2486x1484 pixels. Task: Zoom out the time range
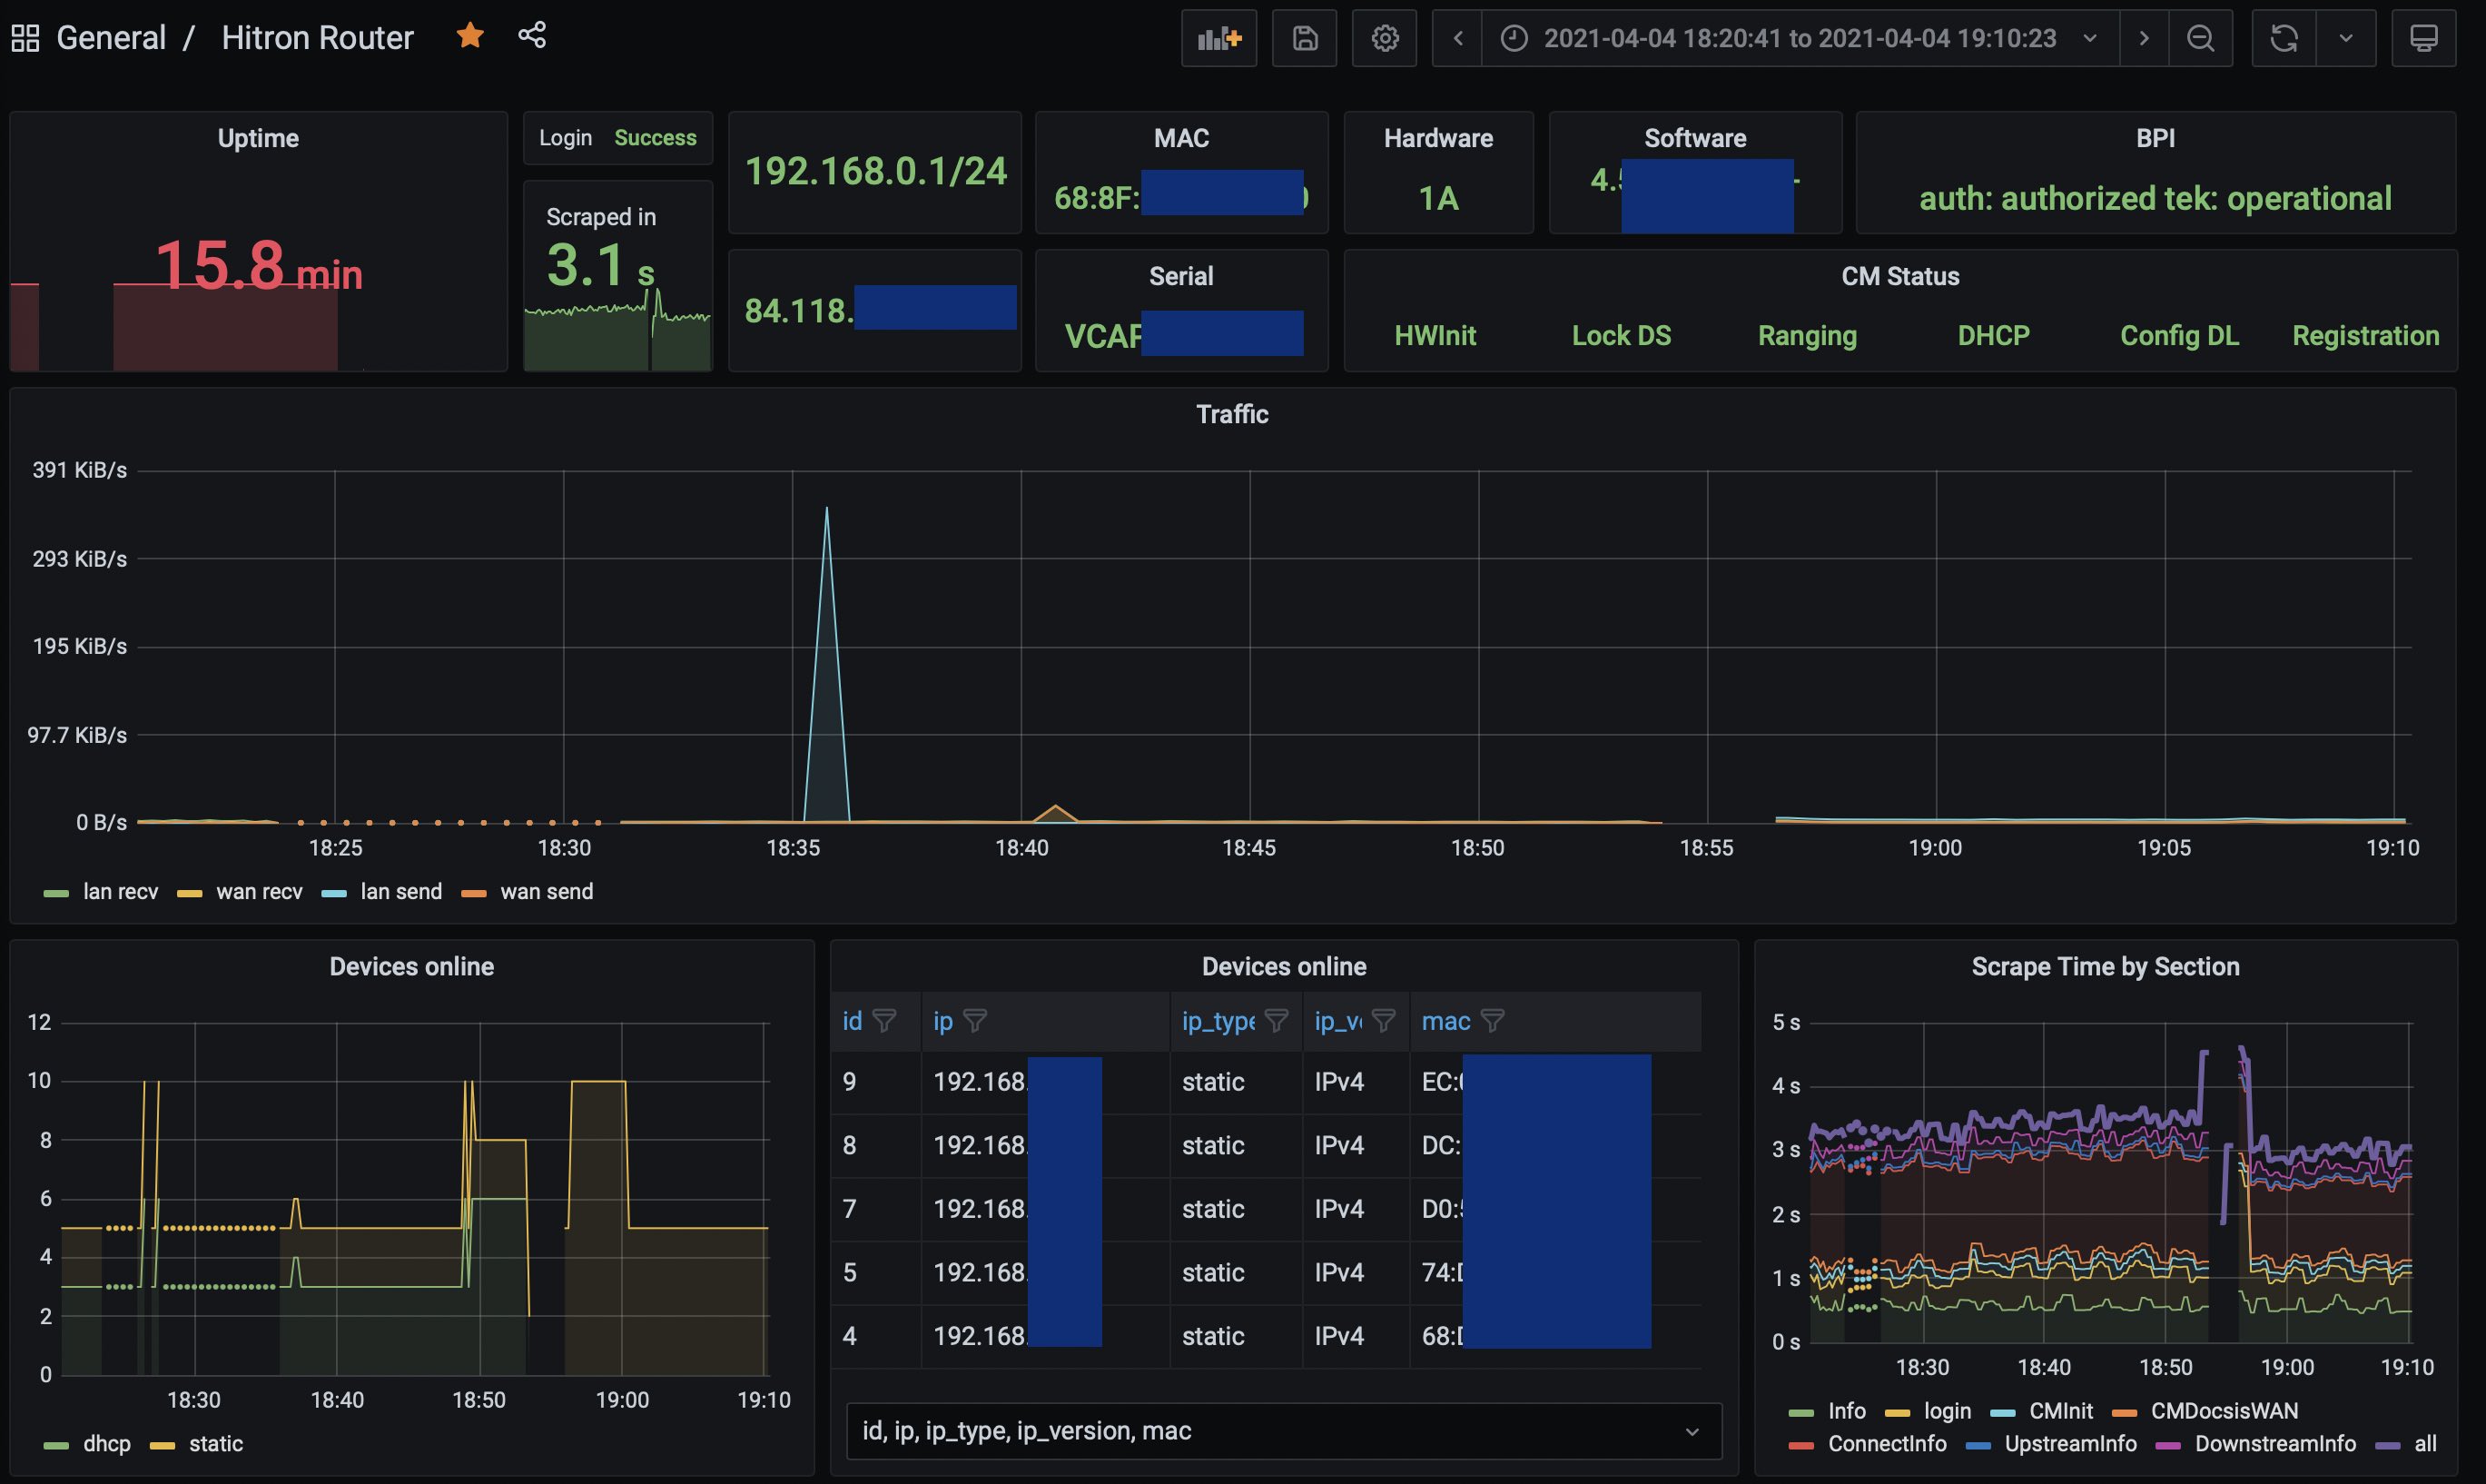point(2200,38)
